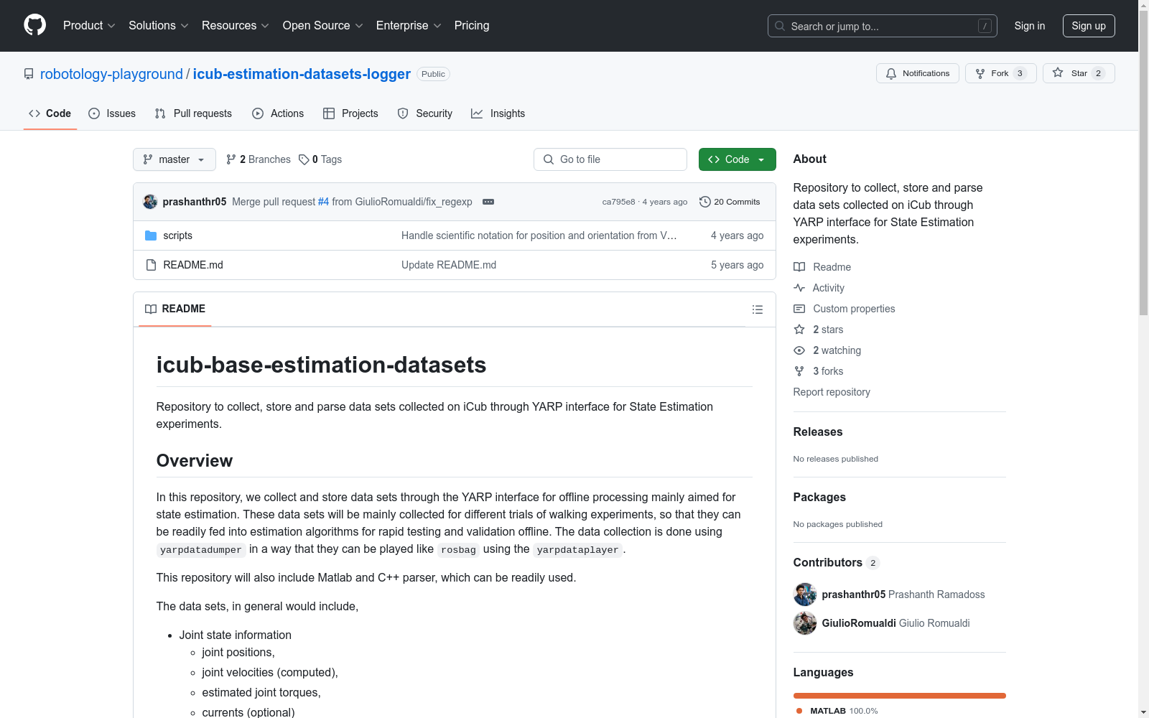The image size is (1149, 718).
Task: Open the scripts folder
Action: coord(177,236)
